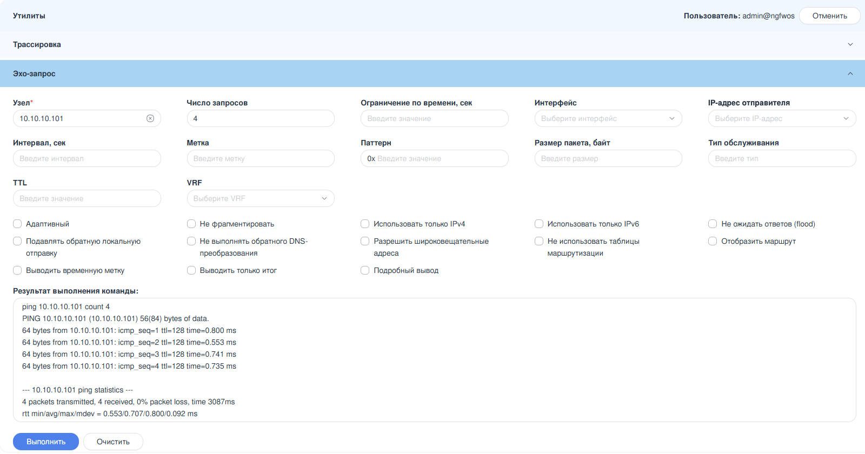Check Не использовать таблицы маршрутизации

(x=539, y=241)
